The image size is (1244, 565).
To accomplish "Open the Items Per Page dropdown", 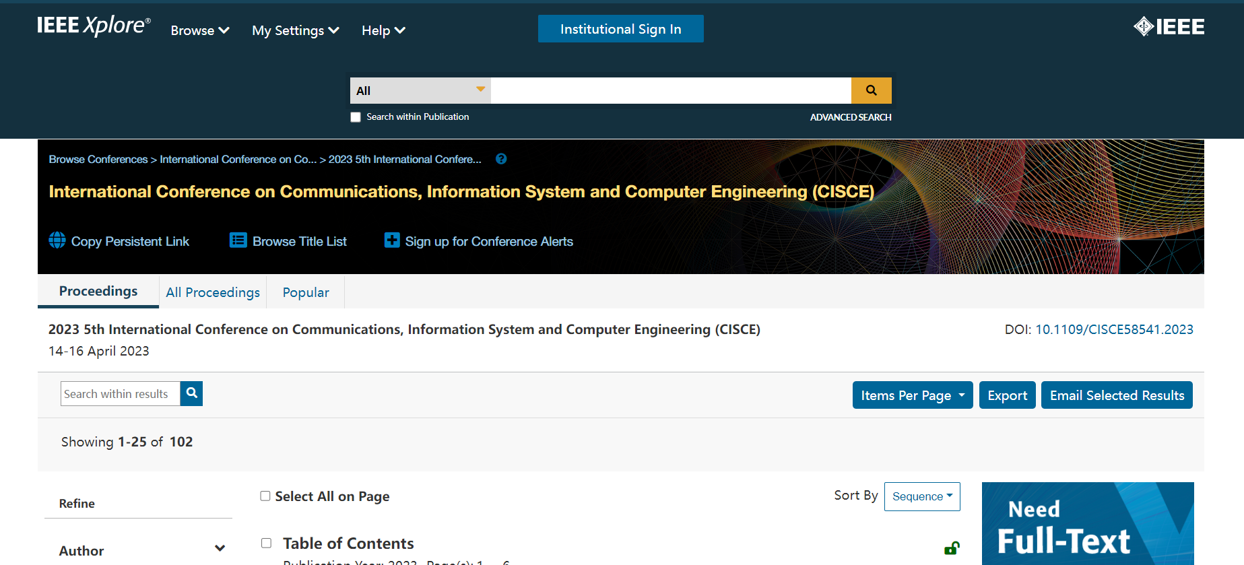I will click(913, 395).
